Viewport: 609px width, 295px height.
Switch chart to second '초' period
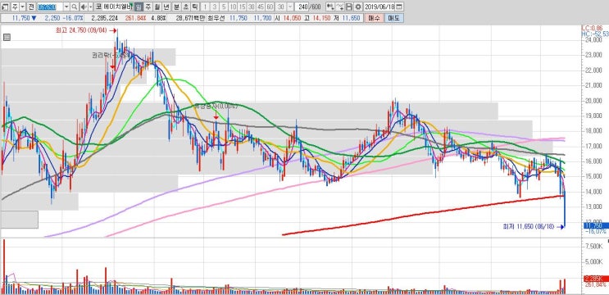[x=185, y=7]
